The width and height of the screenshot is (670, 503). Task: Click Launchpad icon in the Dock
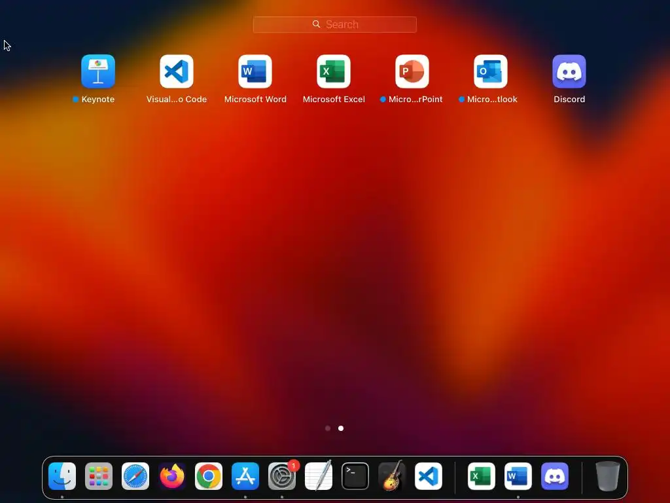tap(99, 476)
